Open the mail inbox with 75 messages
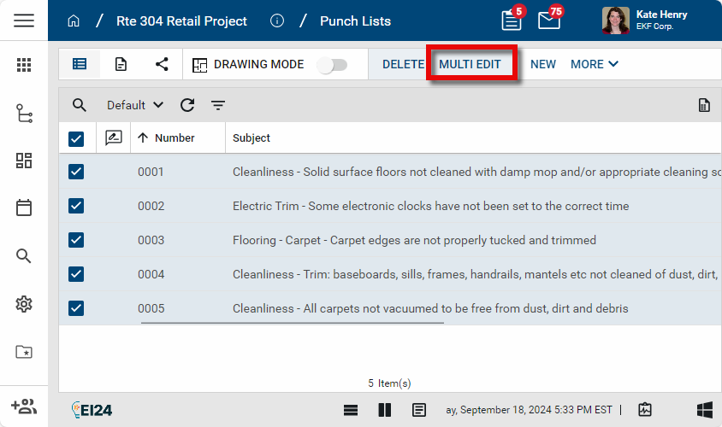 point(548,20)
